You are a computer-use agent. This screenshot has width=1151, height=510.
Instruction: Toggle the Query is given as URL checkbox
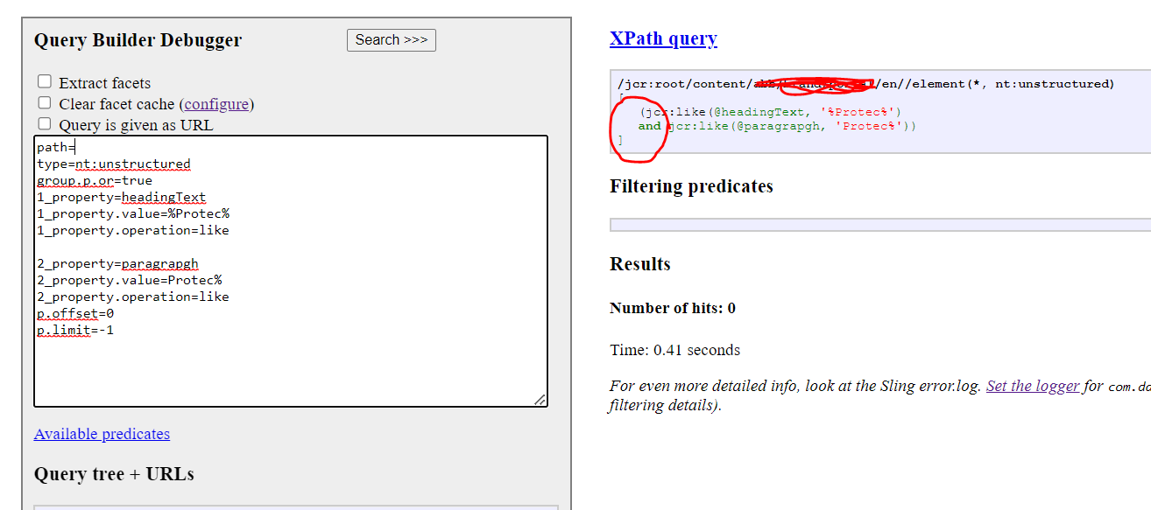click(x=45, y=123)
